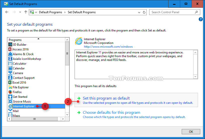
Task: Select Firefox program name
Action: coord(17,92)
